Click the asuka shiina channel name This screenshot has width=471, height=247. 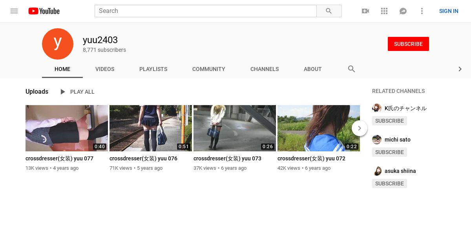click(x=400, y=171)
